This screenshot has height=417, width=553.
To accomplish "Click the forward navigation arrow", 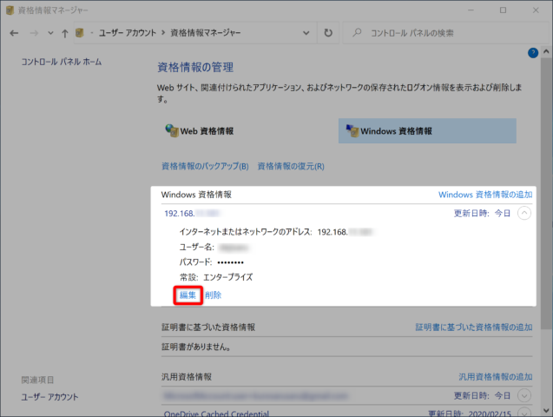I will click(34, 33).
